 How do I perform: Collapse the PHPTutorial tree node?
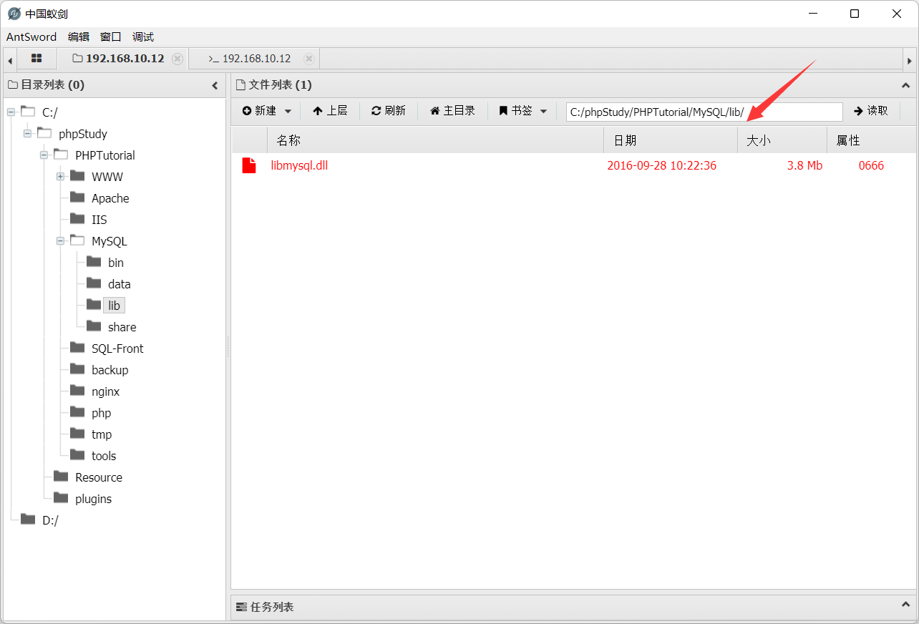pos(44,155)
